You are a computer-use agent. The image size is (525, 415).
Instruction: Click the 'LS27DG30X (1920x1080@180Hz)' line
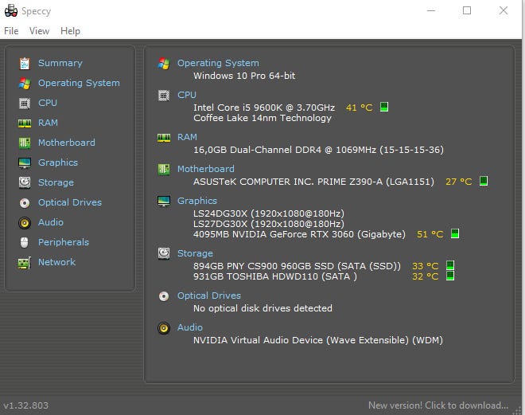pos(269,224)
